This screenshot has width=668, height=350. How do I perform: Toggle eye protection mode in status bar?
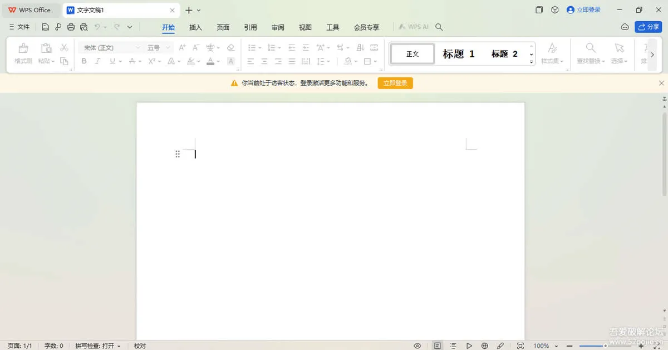click(417, 346)
